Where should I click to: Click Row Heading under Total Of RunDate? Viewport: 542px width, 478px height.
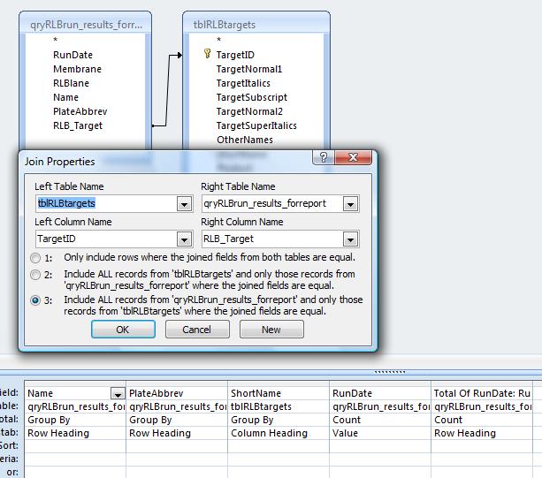click(482, 433)
